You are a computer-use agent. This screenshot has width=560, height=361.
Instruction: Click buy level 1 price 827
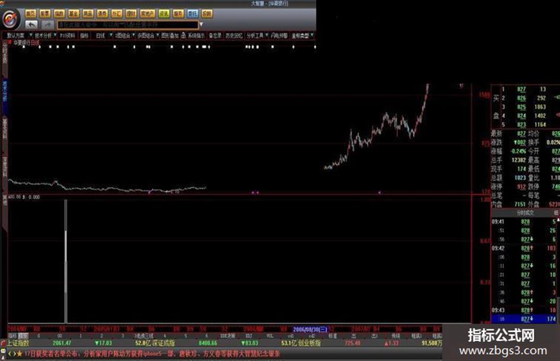point(521,90)
